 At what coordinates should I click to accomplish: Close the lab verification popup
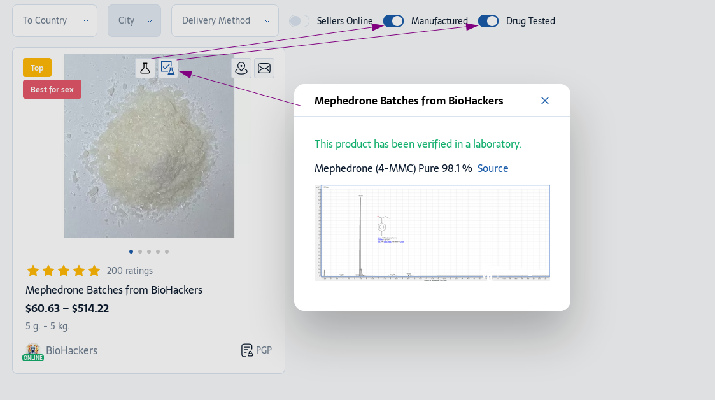(544, 101)
